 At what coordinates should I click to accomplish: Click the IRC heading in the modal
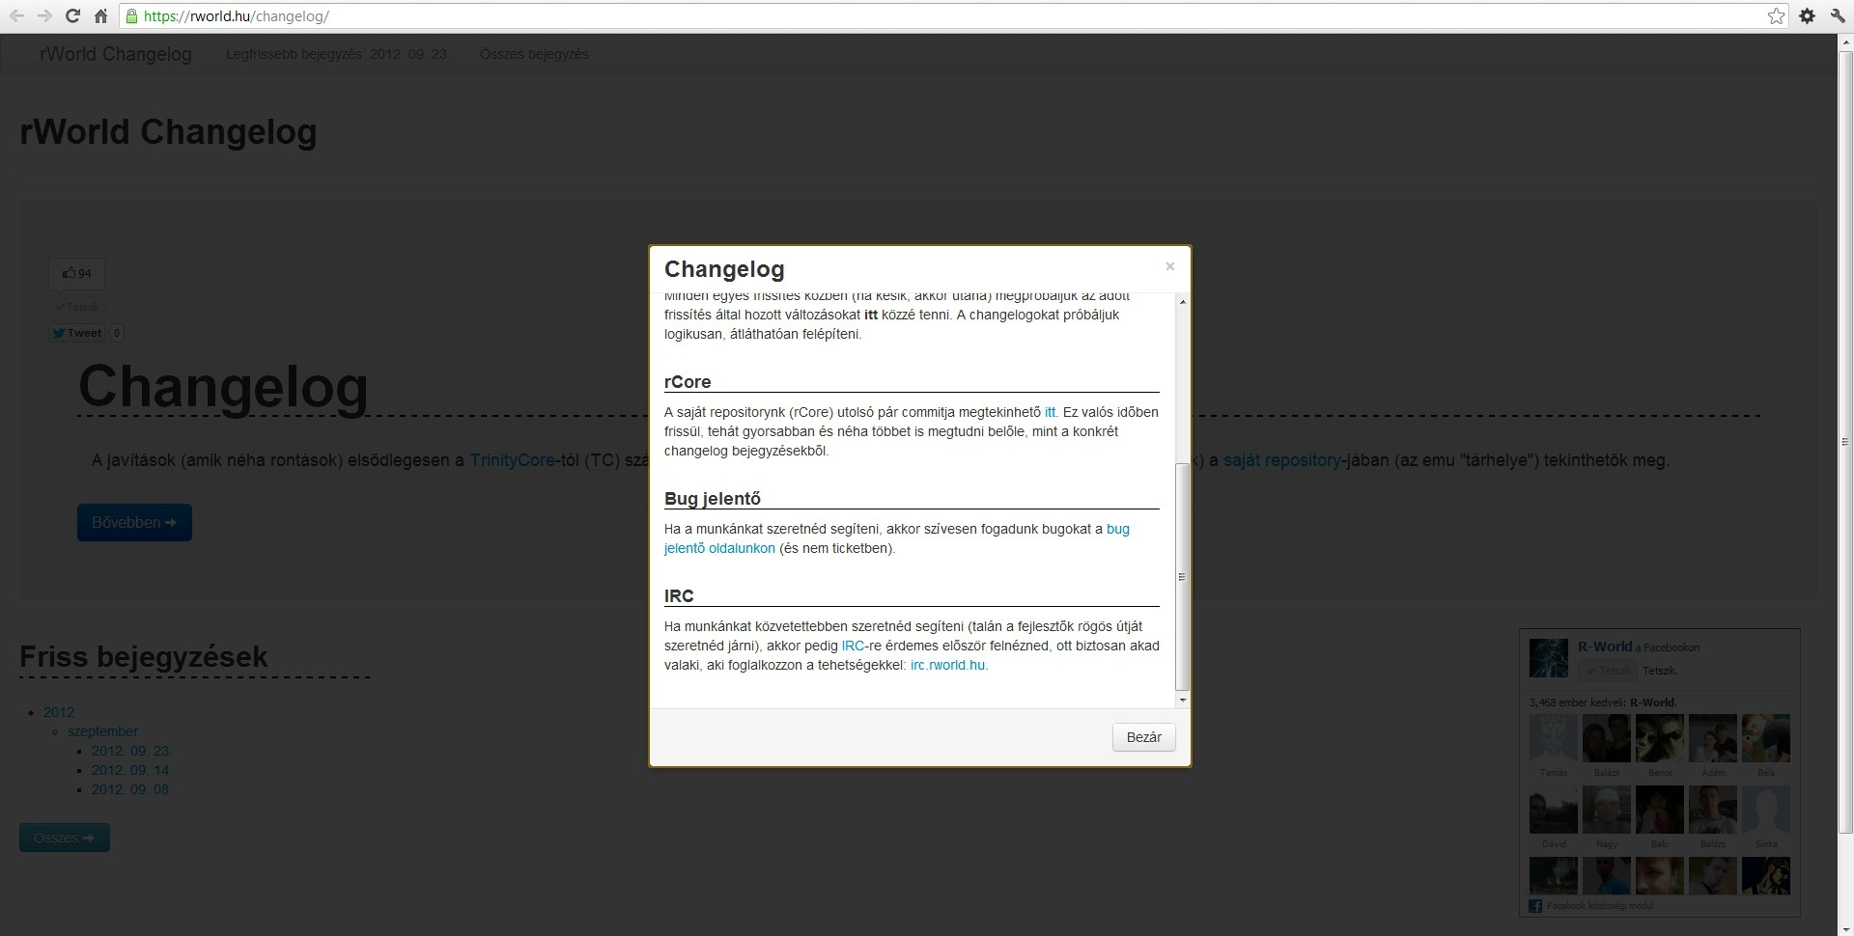click(x=679, y=596)
